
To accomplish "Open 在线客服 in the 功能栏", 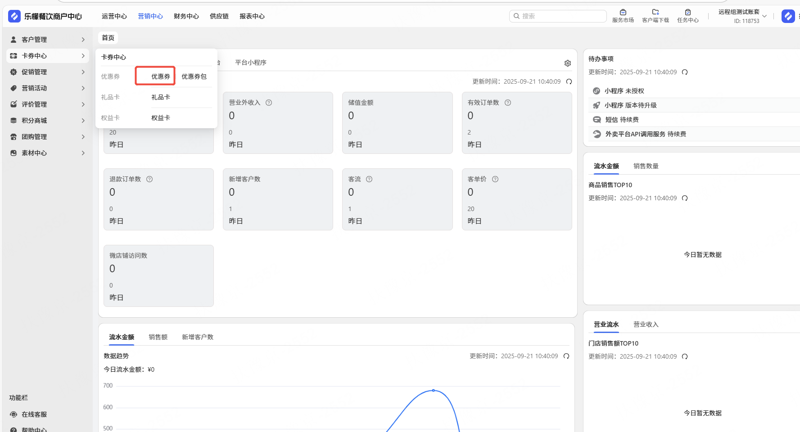I will [x=34, y=414].
